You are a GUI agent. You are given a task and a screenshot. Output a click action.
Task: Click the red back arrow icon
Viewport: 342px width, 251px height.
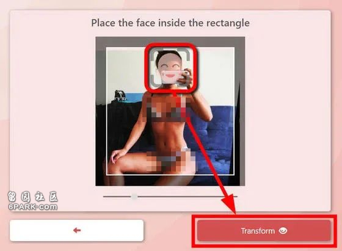(77, 230)
